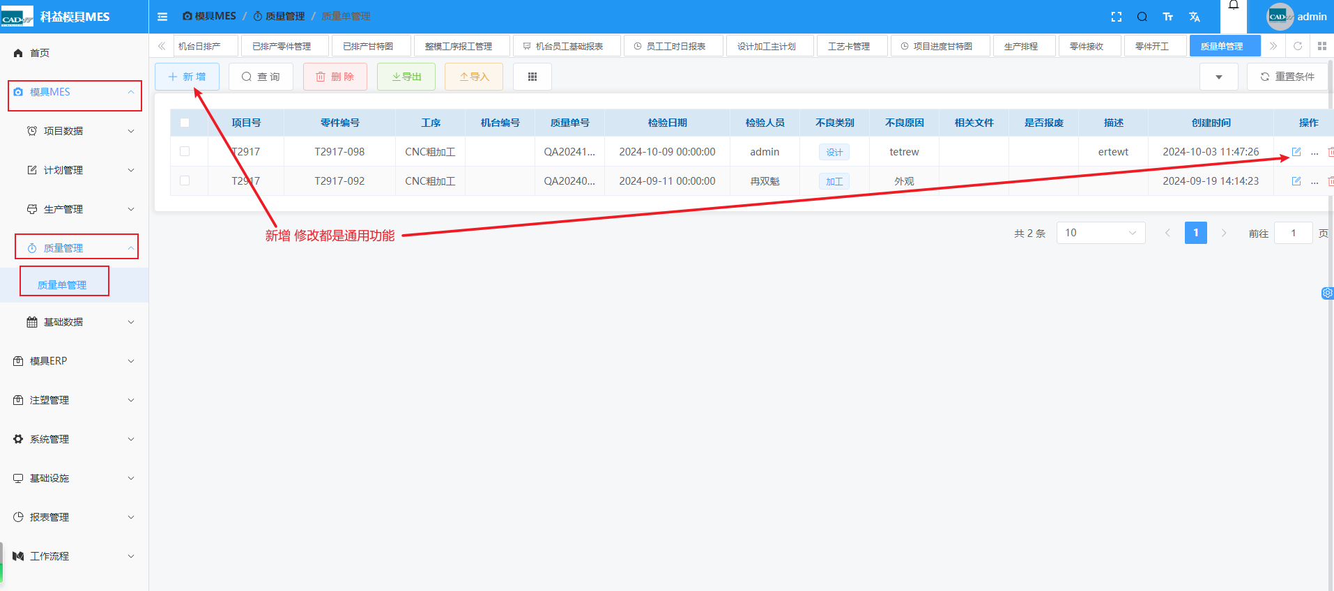1334x591 pixels.
Task: Open the 工作流程 sidebar menu
Action: [x=75, y=556]
